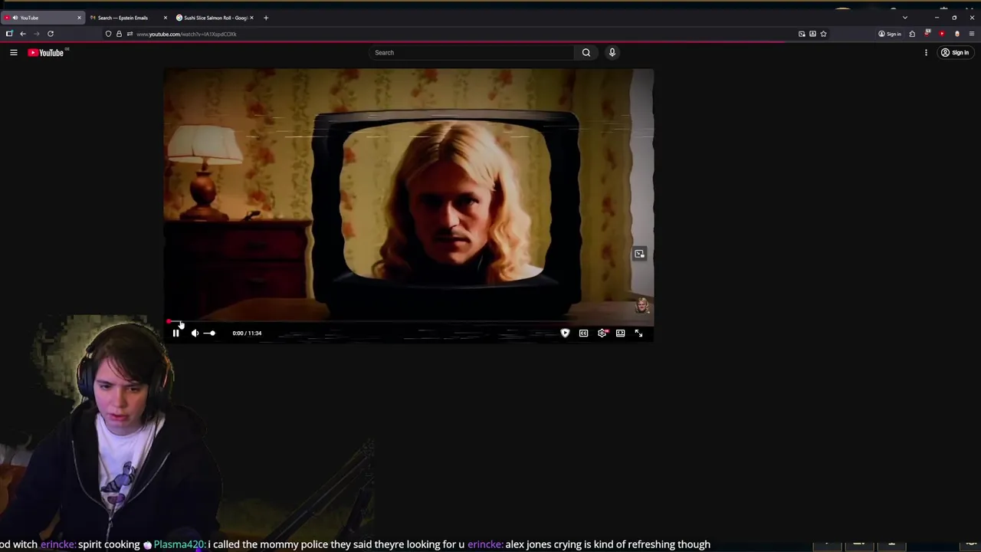981x552 pixels.
Task: Close the Search — Epstein Emails tab
Action: 165,18
